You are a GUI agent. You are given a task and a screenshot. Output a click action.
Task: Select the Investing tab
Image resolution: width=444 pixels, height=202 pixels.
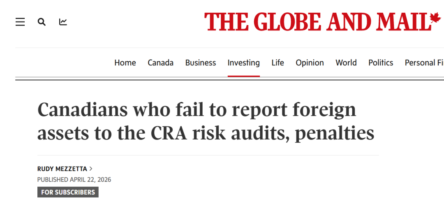click(243, 63)
